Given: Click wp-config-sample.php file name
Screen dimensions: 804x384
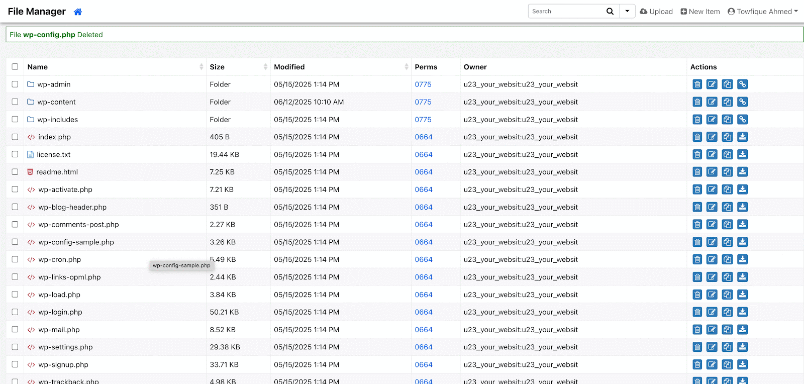Looking at the screenshot, I should pyautogui.click(x=76, y=242).
